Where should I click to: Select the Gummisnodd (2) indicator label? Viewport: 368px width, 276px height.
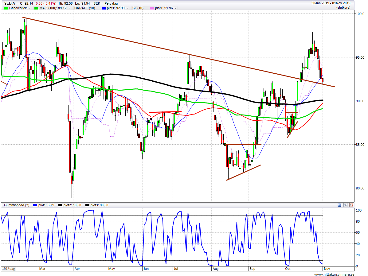(x=17, y=205)
